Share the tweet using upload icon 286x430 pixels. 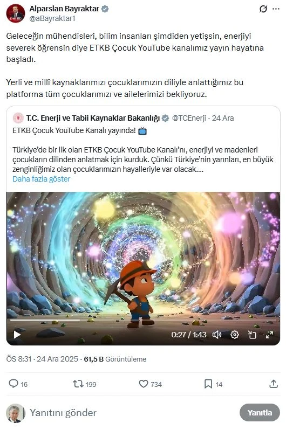(x=274, y=384)
